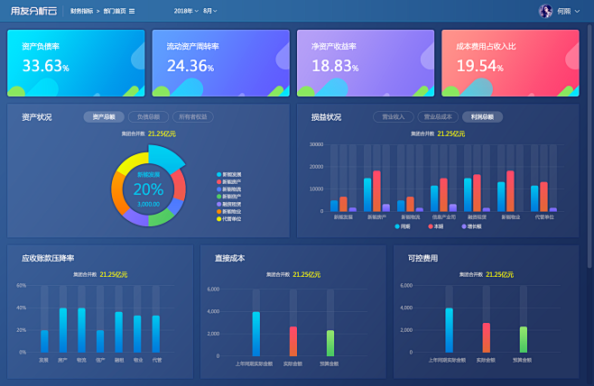Click the 用友分析云 logo
This screenshot has width=594, height=386.
pyautogui.click(x=33, y=11)
